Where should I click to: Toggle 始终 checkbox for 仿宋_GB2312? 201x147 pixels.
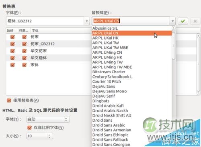click(12, 44)
